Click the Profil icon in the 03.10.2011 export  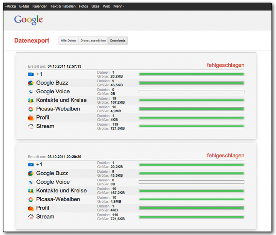pyautogui.click(x=31, y=208)
